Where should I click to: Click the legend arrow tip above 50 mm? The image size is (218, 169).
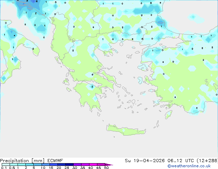point(109,165)
